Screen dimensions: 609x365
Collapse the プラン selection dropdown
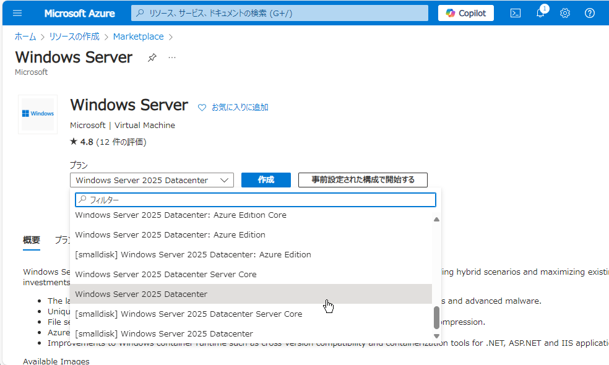224,179
